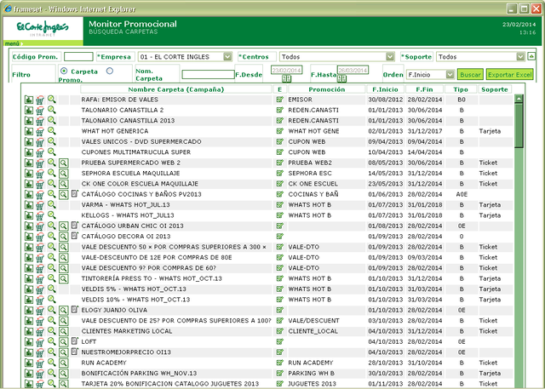Click magnifier icon for CUPONES MULTIMATRUCULA SUPER

coord(52,152)
